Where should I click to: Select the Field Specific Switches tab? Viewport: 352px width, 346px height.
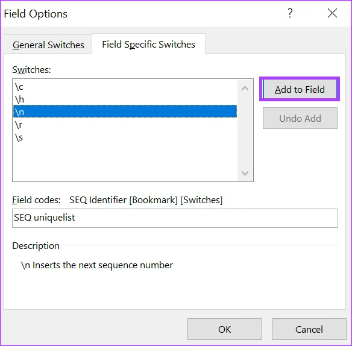click(x=148, y=44)
